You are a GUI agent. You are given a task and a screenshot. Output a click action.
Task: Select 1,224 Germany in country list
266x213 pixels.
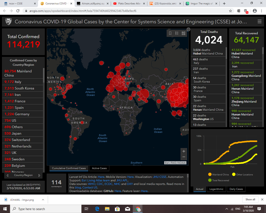tap(23, 114)
